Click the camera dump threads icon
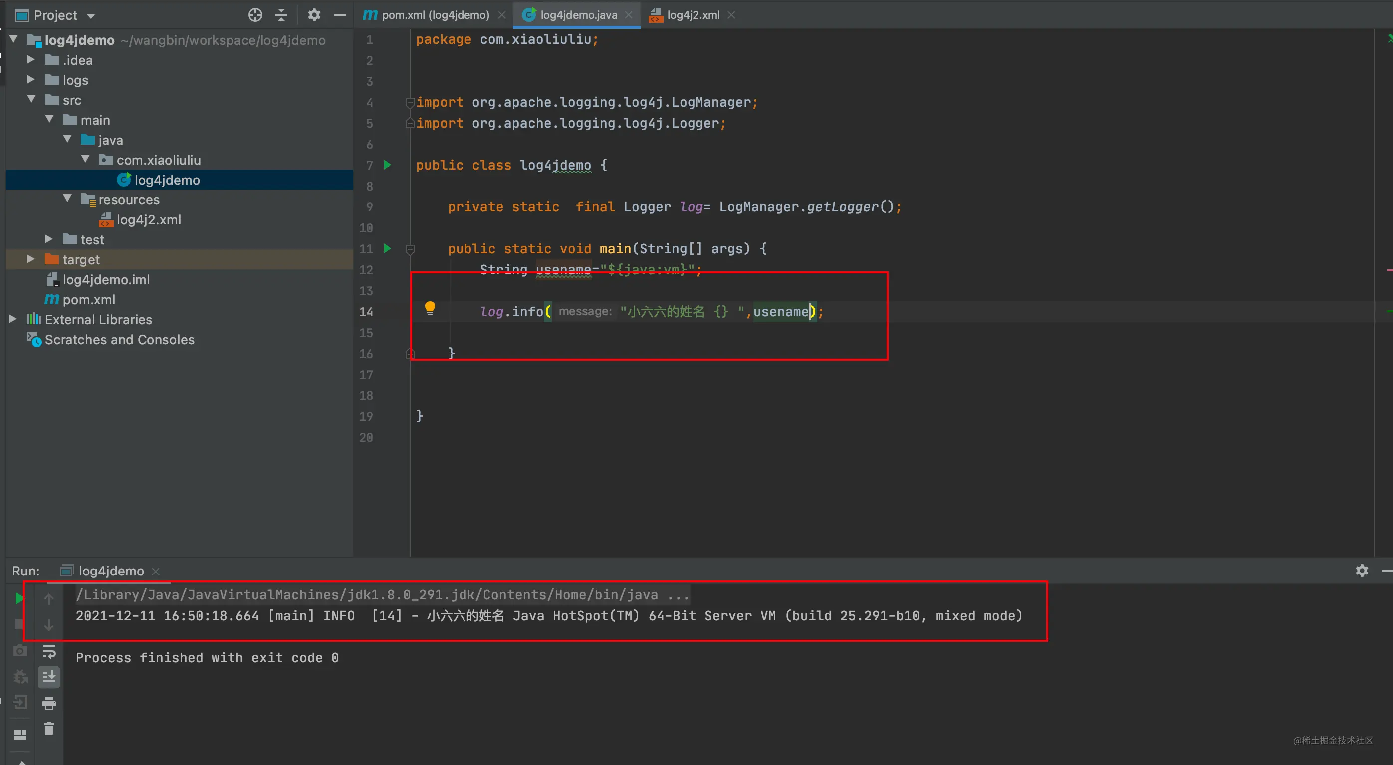Viewport: 1393px width, 765px height. 20,650
